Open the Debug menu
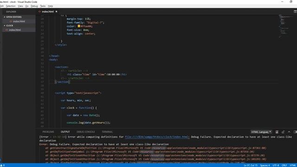 34,6
